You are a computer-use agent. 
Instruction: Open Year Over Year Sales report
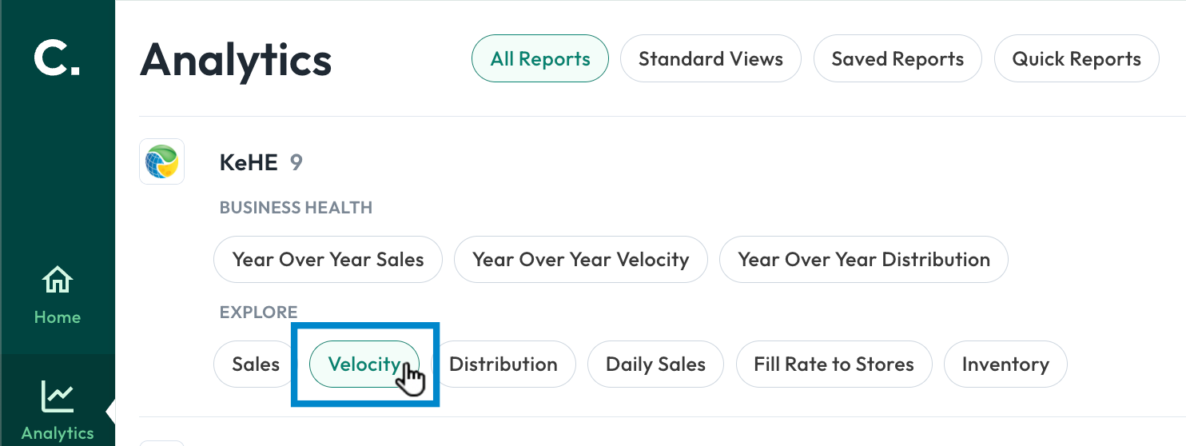pyautogui.click(x=328, y=259)
